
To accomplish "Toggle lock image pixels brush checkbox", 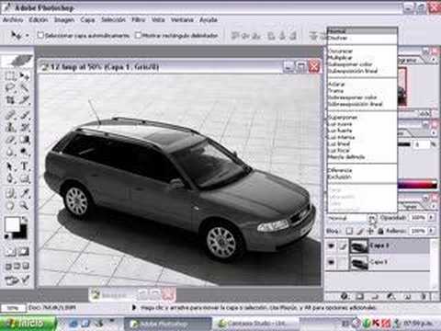I will (x=360, y=231).
